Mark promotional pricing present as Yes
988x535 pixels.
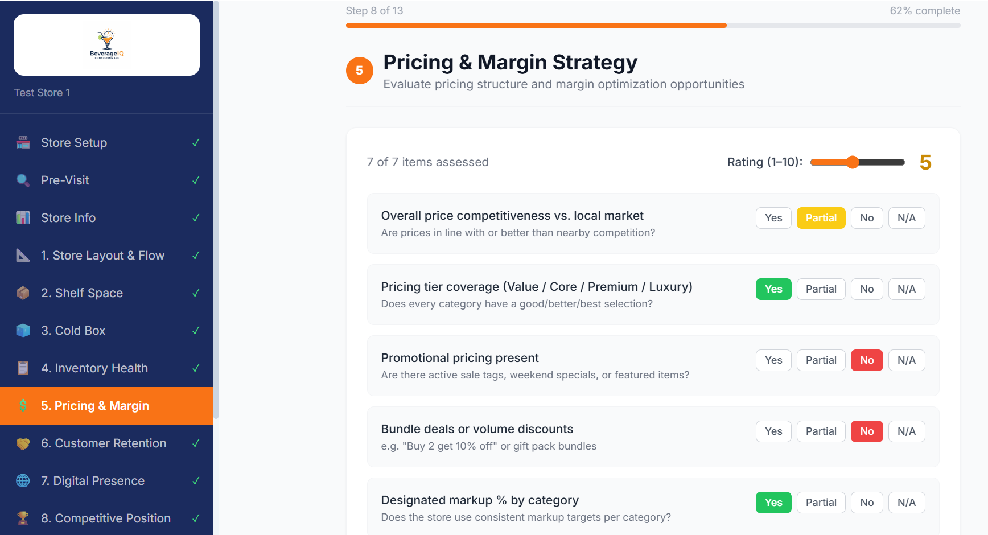773,360
